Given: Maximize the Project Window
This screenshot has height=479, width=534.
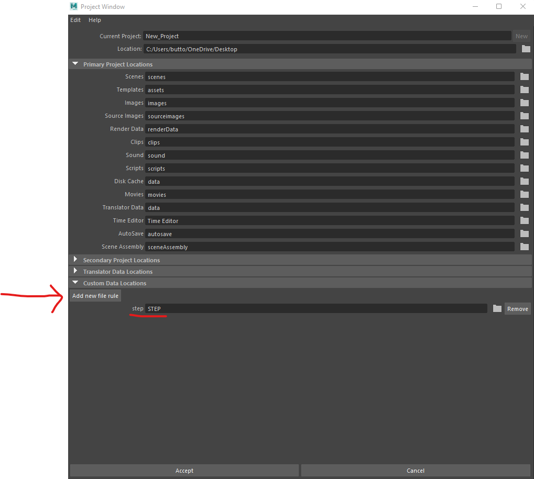Looking at the screenshot, I should (499, 6).
